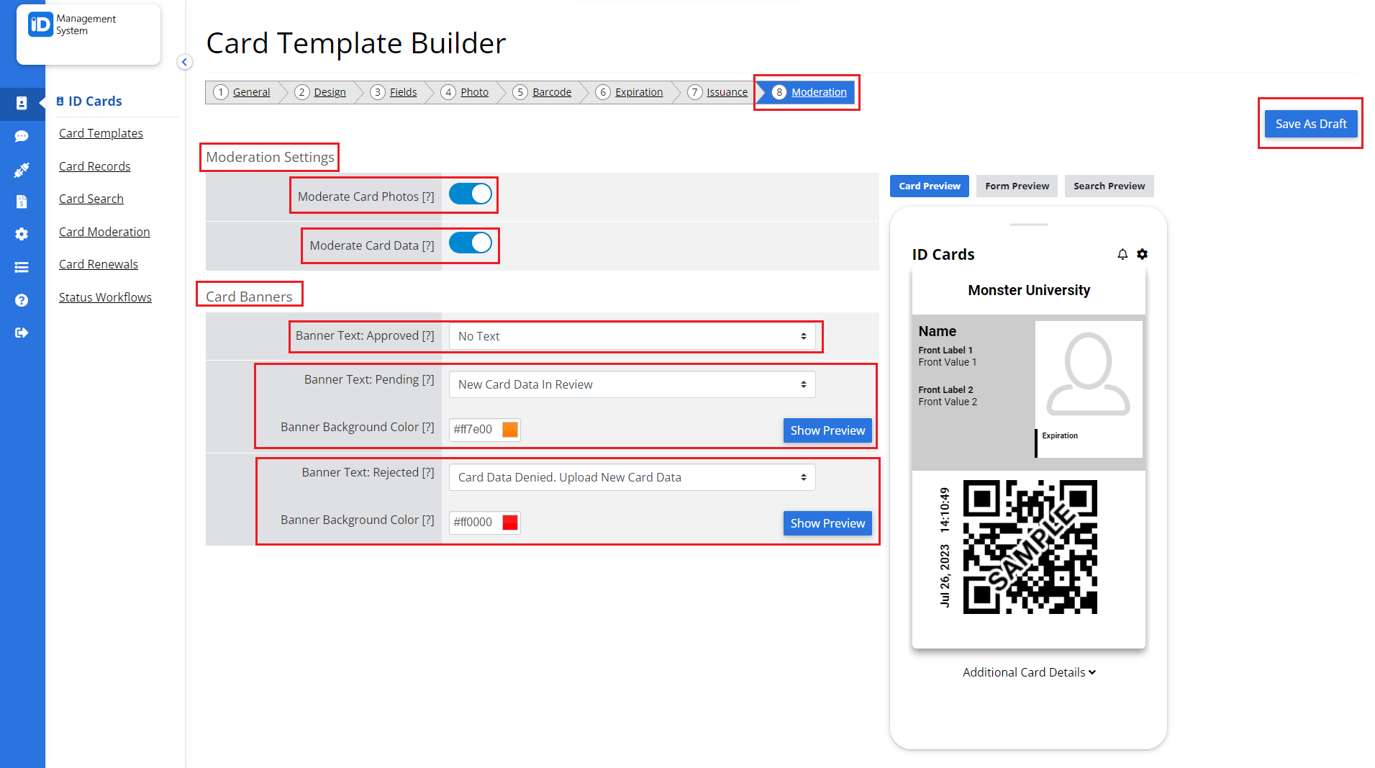Open the Banner Text: Pending dropdown
This screenshot has height=768, width=1375.
click(x=631, y=384)
